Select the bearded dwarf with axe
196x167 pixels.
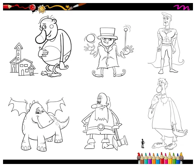pyautogui.click(x=104, y=121)
